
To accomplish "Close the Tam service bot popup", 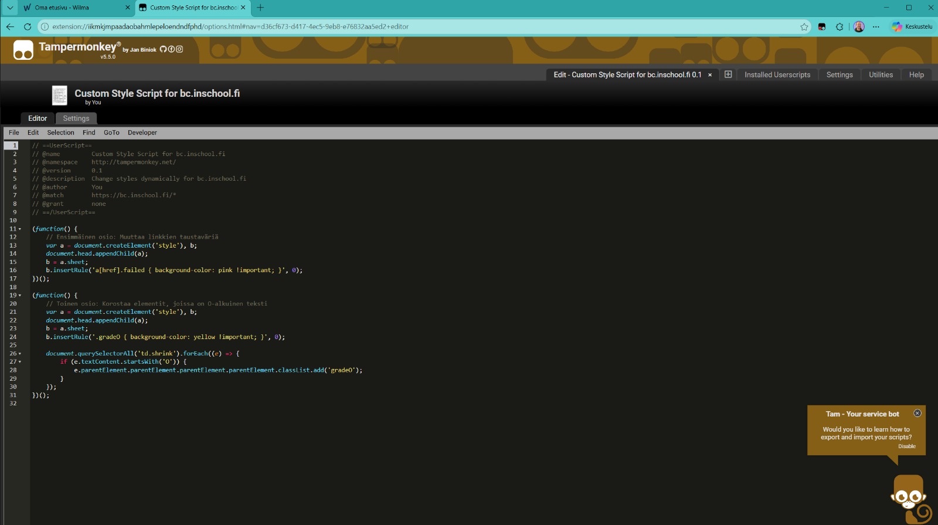I will (x=917, y=414).
